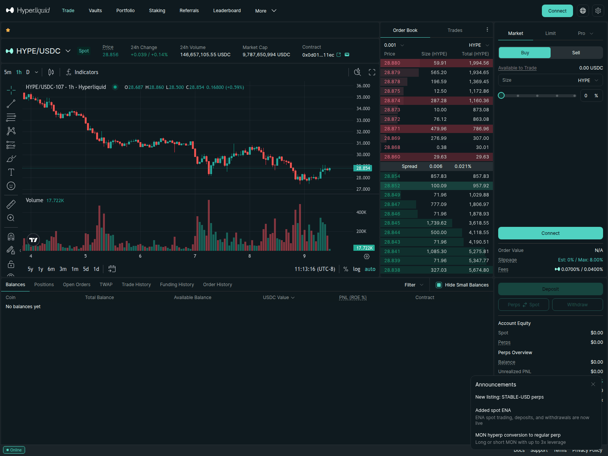608x456 pixels.
Task: Click the header Connect button
Action: pos(557,11)
